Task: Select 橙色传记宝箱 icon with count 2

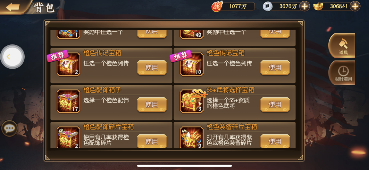Action: coord(69,65)
